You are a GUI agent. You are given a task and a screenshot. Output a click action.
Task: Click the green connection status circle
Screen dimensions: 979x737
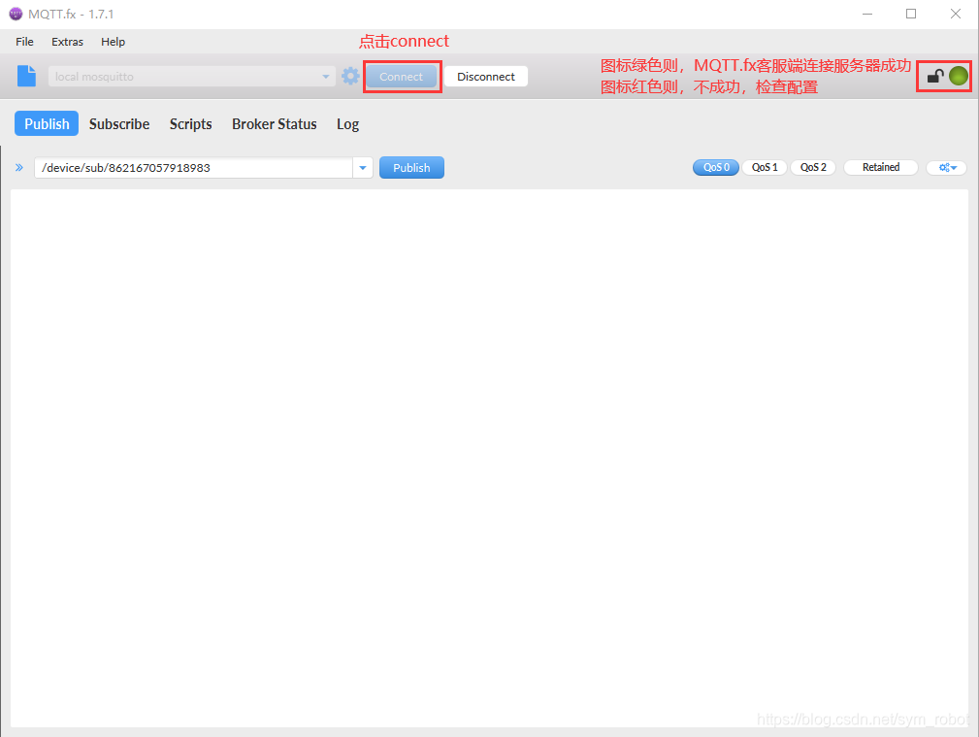tap(959, 77)
